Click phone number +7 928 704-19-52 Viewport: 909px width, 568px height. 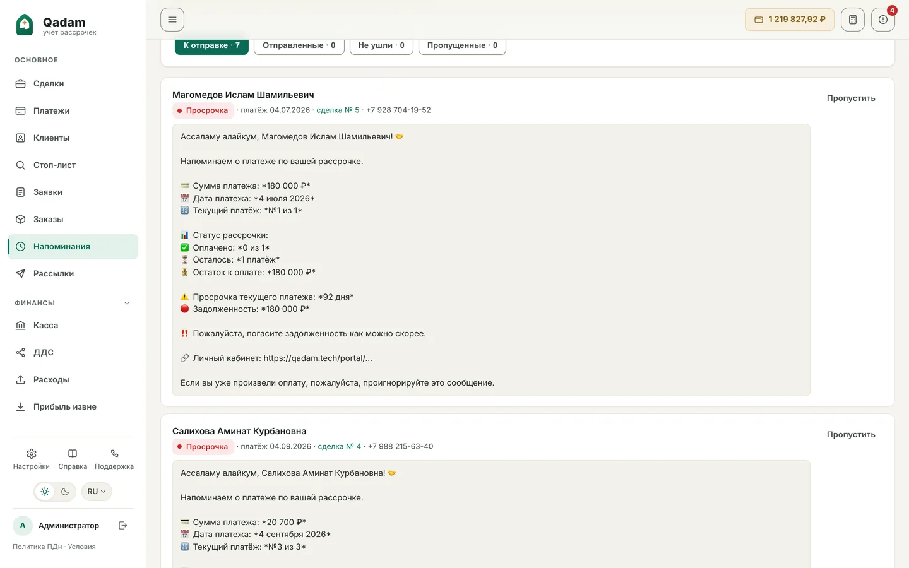pos(398,110)
